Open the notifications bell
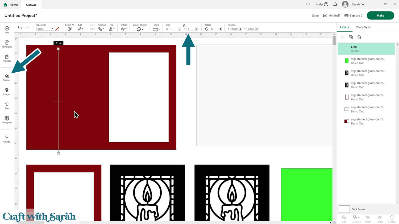Screen dimensions: 399x224 click(x=335, y=4)
